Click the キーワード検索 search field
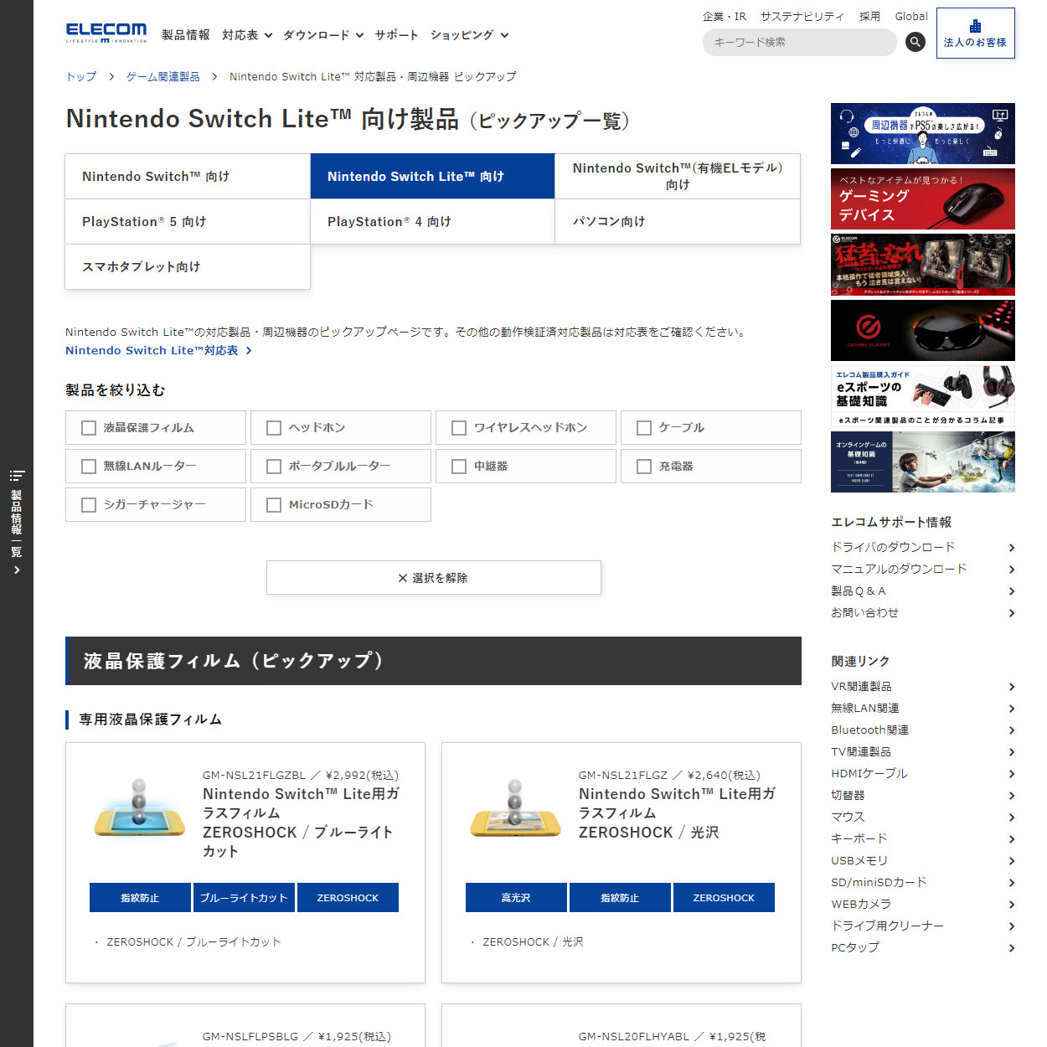This screenshot has width=1047, height=1047. point(796,42)
